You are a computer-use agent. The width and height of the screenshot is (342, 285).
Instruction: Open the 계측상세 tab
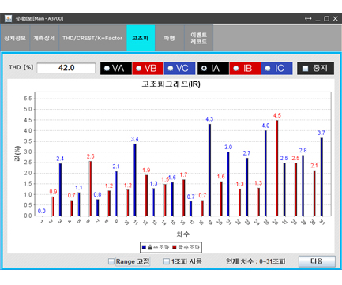(44, 38)
